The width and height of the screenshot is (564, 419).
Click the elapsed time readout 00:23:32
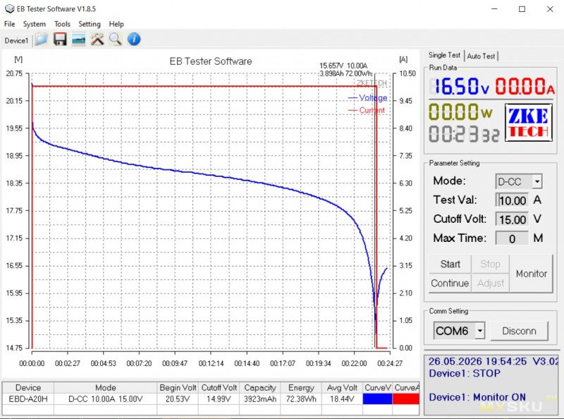click(x=464, y=134)
